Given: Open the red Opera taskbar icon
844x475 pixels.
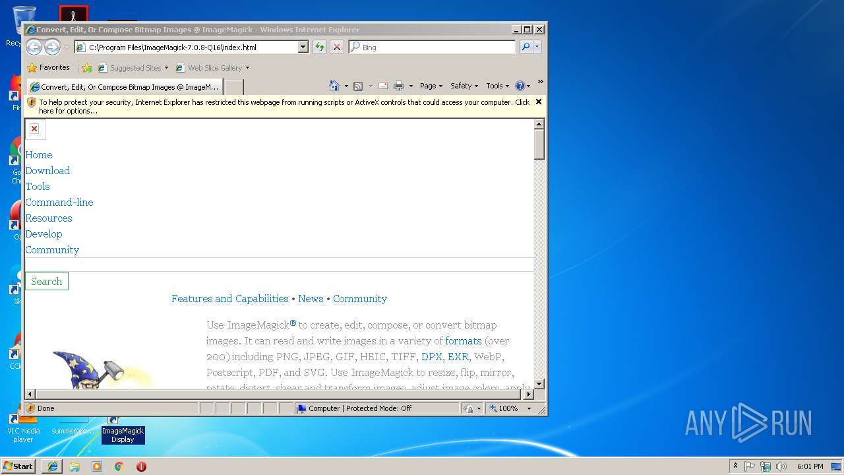Looking at the screenshot, I should pos(141,466).
